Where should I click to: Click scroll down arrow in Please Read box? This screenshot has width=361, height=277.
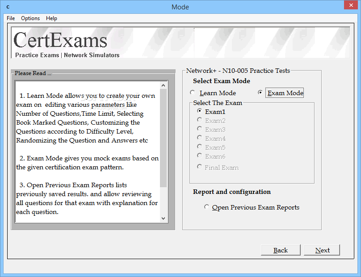(x=163, y=218)
